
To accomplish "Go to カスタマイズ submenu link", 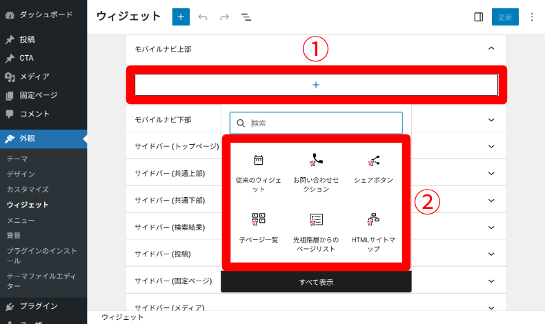I will tap(28, 190).
